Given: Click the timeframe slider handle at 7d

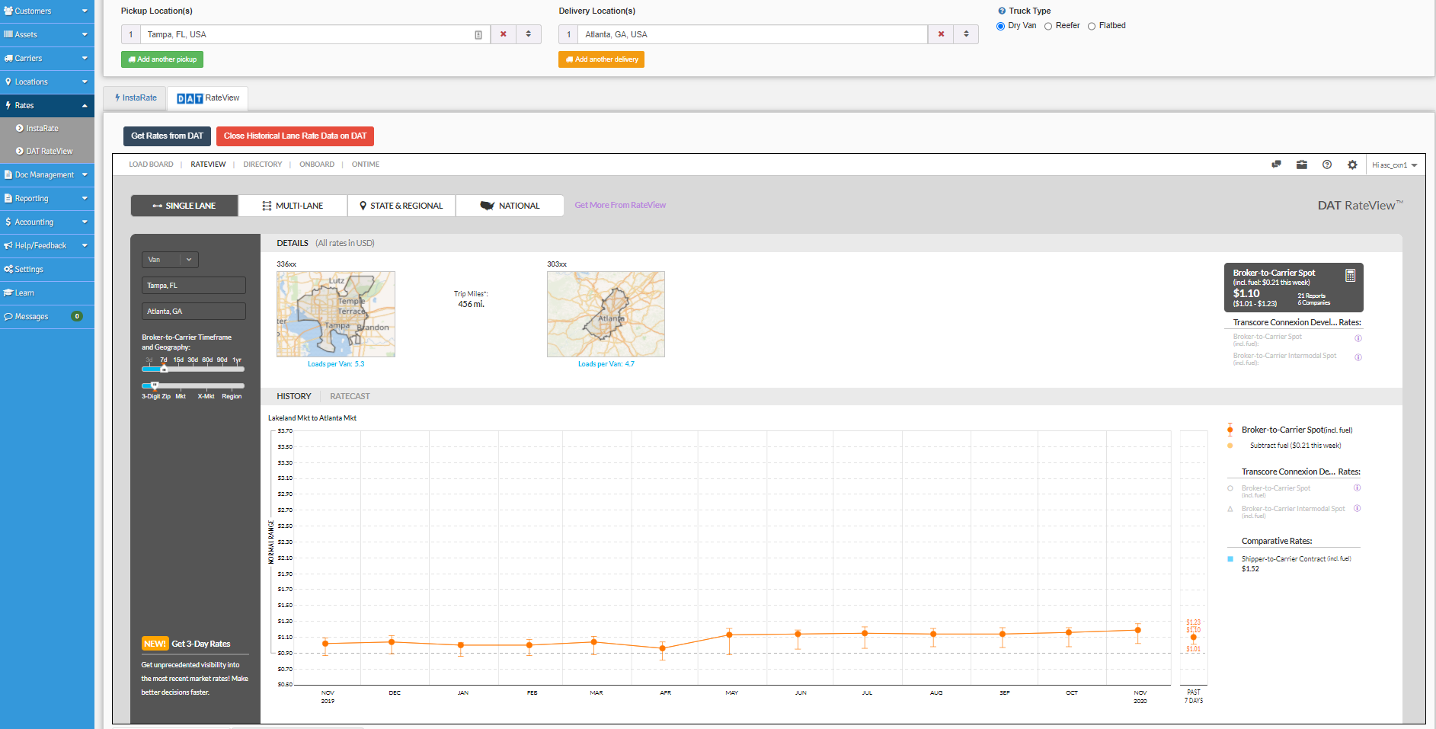Looking at the screenshot, I should coord(164,369).
